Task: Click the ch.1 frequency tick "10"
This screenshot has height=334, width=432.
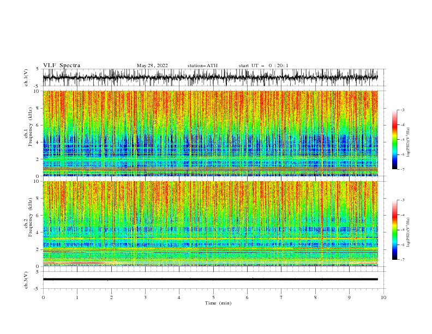Action: coord(38,91)
